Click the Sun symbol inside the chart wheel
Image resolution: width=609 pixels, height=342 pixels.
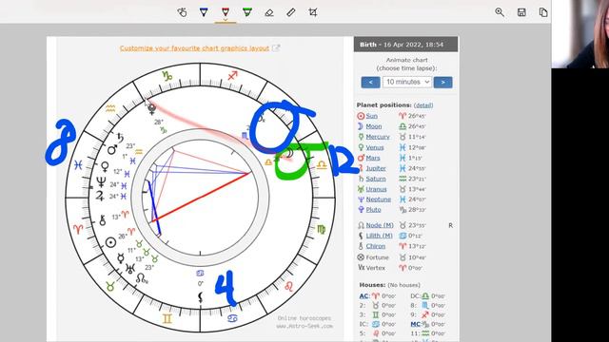tap(110, 243)
